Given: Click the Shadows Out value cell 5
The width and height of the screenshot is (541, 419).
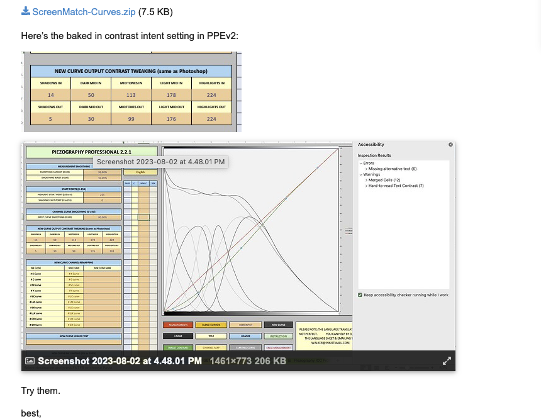Looking at the screenshot, I should tap(51, 119).
